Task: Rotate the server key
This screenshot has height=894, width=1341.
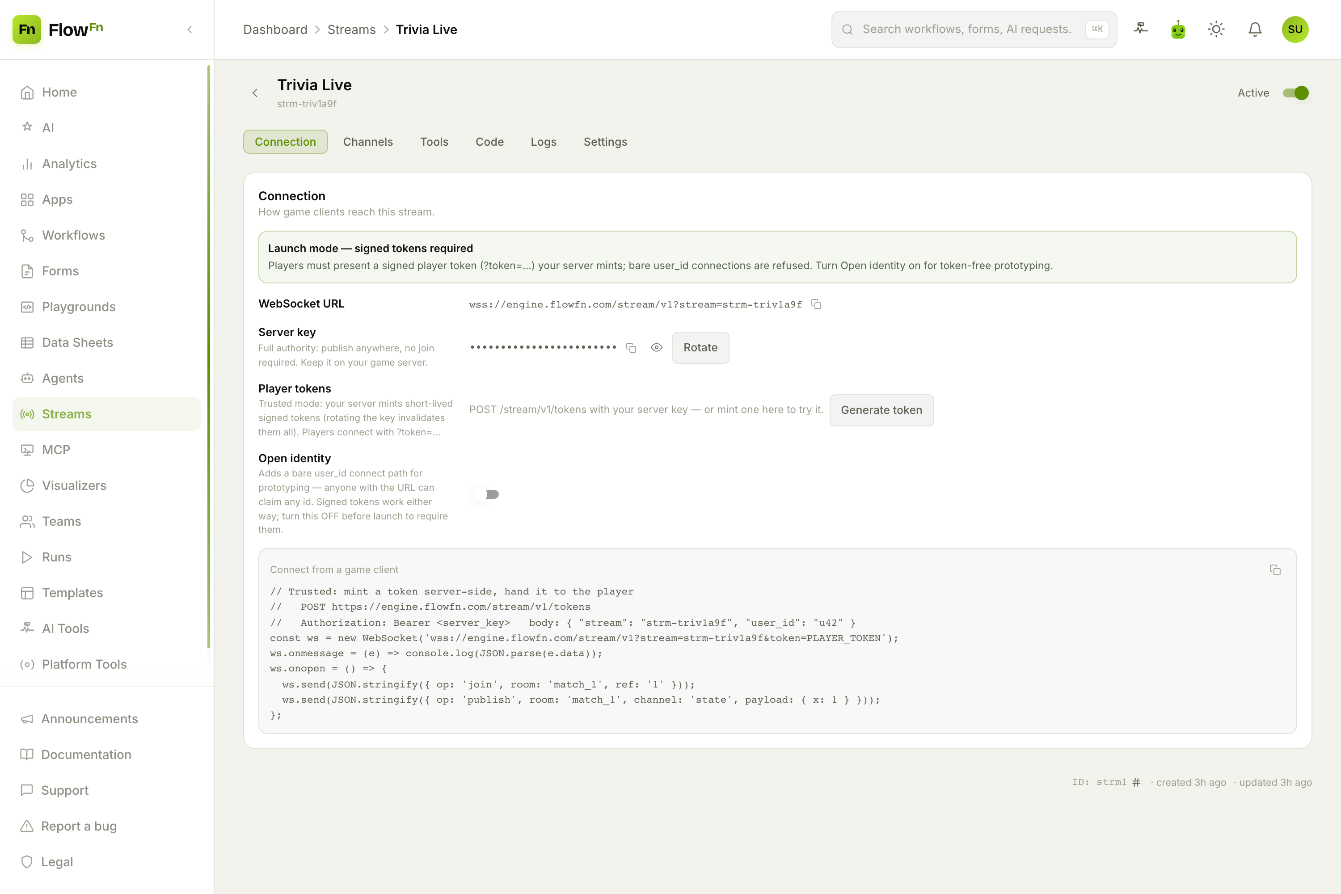Action: coord(701,348)
